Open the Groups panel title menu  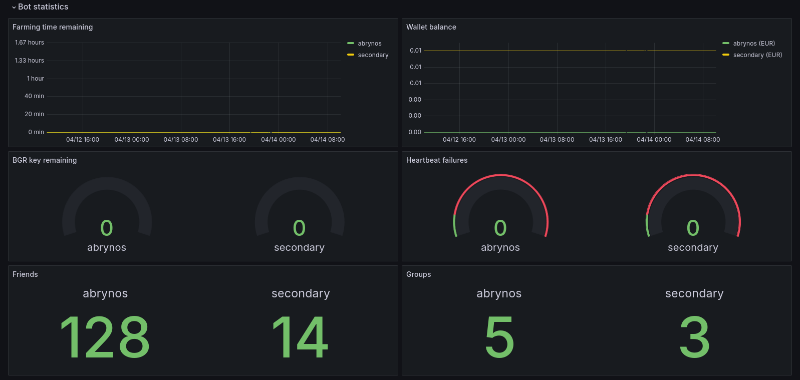(x=419, y=274)
